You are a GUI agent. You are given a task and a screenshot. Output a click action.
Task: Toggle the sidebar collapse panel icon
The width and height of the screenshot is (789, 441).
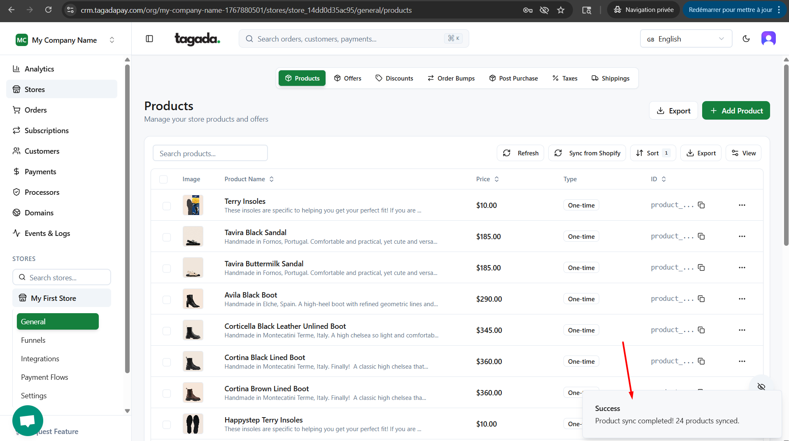click(149, 39)
